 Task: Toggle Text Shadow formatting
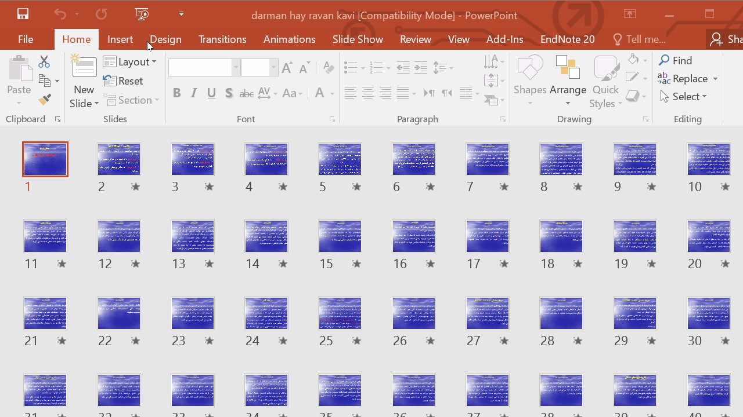pos(229,93)
